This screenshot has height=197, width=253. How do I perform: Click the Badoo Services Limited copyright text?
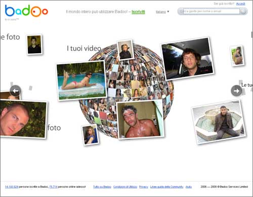click(224, 187)
